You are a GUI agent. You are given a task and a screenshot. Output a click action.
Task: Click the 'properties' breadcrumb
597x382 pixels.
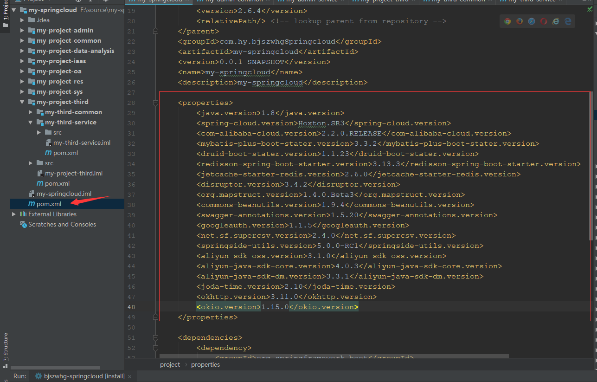tap(205, 365)
